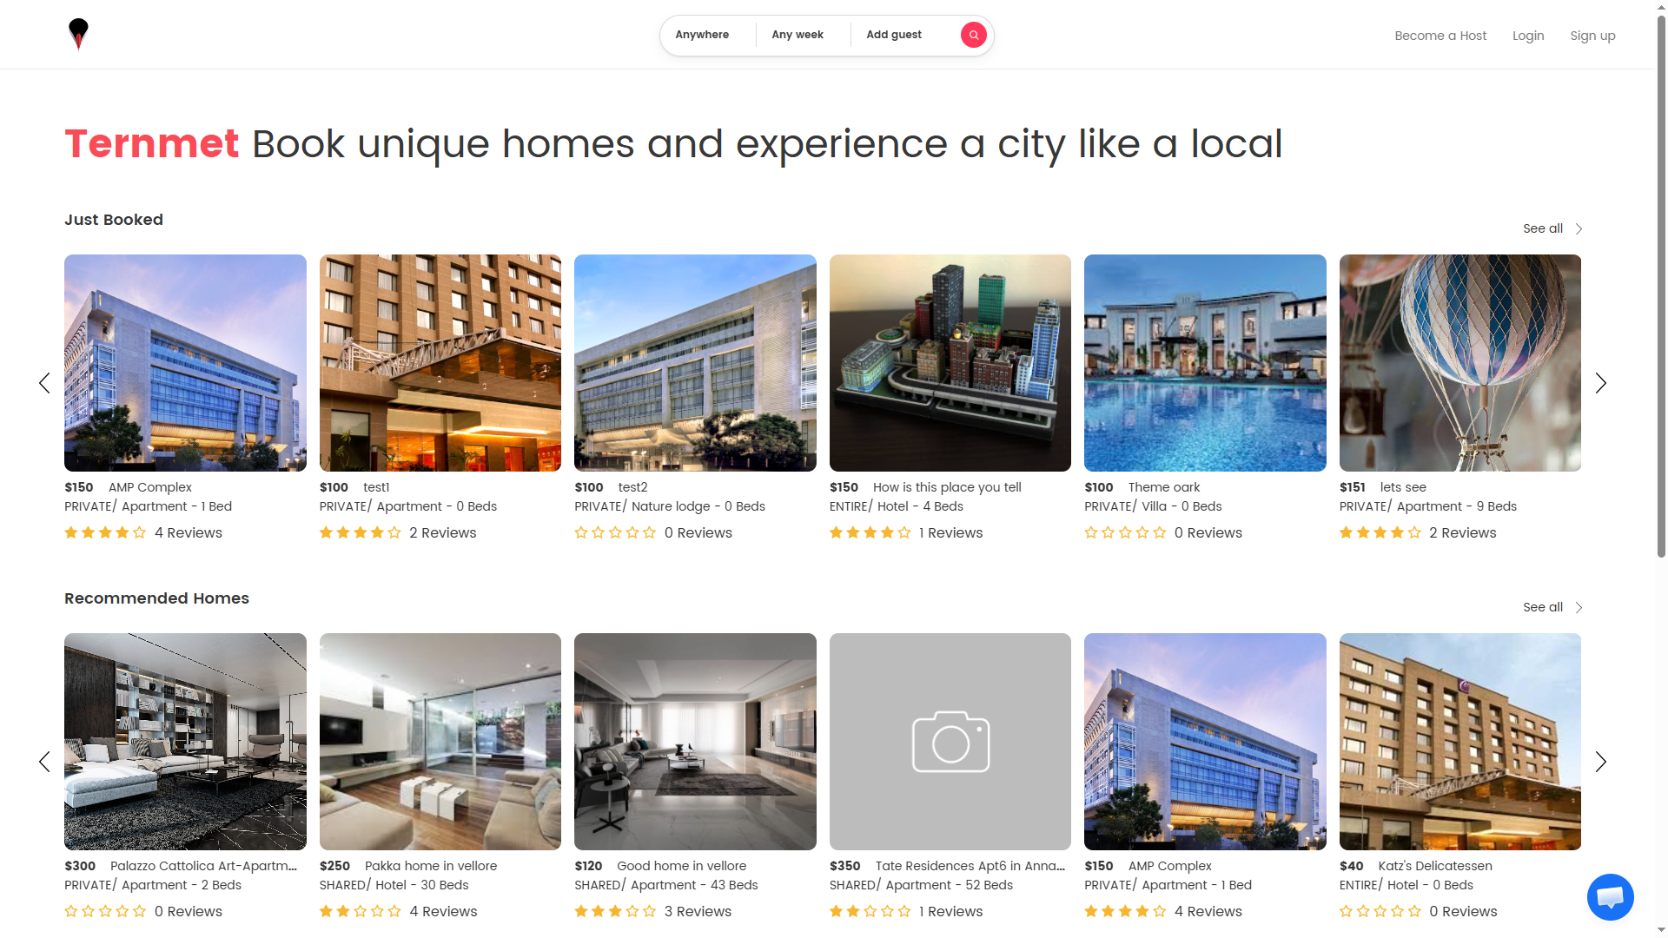
Task: Click camera placeholder for Tate Residences
Action: (x=950, y=742)
